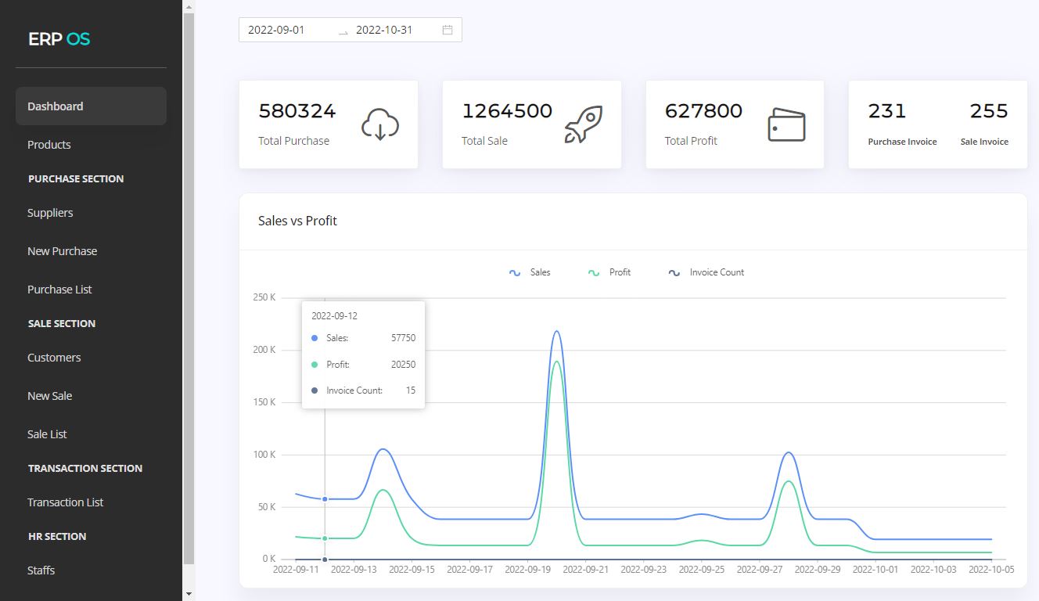Go to Suppliers page
1039x601 pixels.
(50, 213)
